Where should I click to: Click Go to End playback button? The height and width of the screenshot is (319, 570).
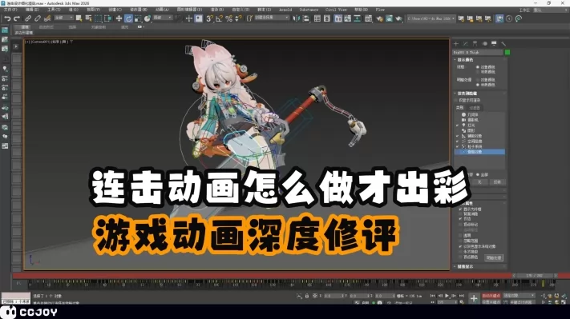click(x=462, y=296)
